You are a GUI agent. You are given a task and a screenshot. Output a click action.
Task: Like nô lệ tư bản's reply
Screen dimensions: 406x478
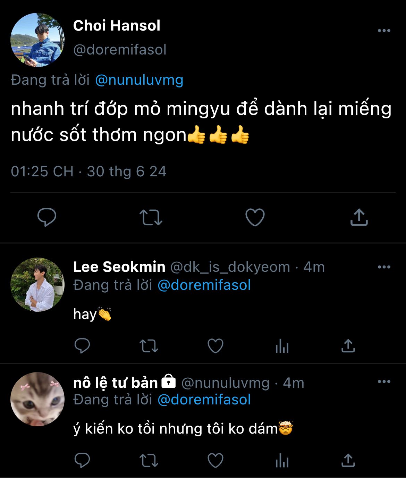coord(215,461)
